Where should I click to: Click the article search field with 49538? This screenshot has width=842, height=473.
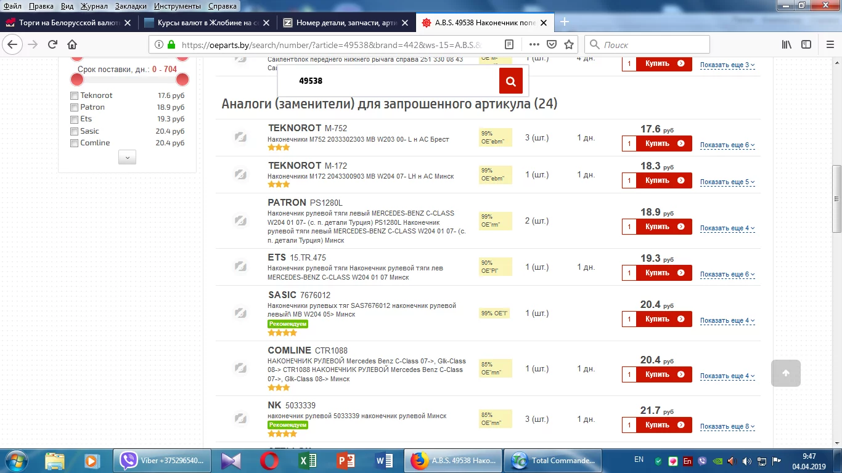388,81
